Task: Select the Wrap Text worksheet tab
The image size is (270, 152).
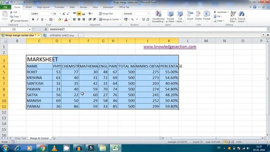Action: [x=20, y=138]
